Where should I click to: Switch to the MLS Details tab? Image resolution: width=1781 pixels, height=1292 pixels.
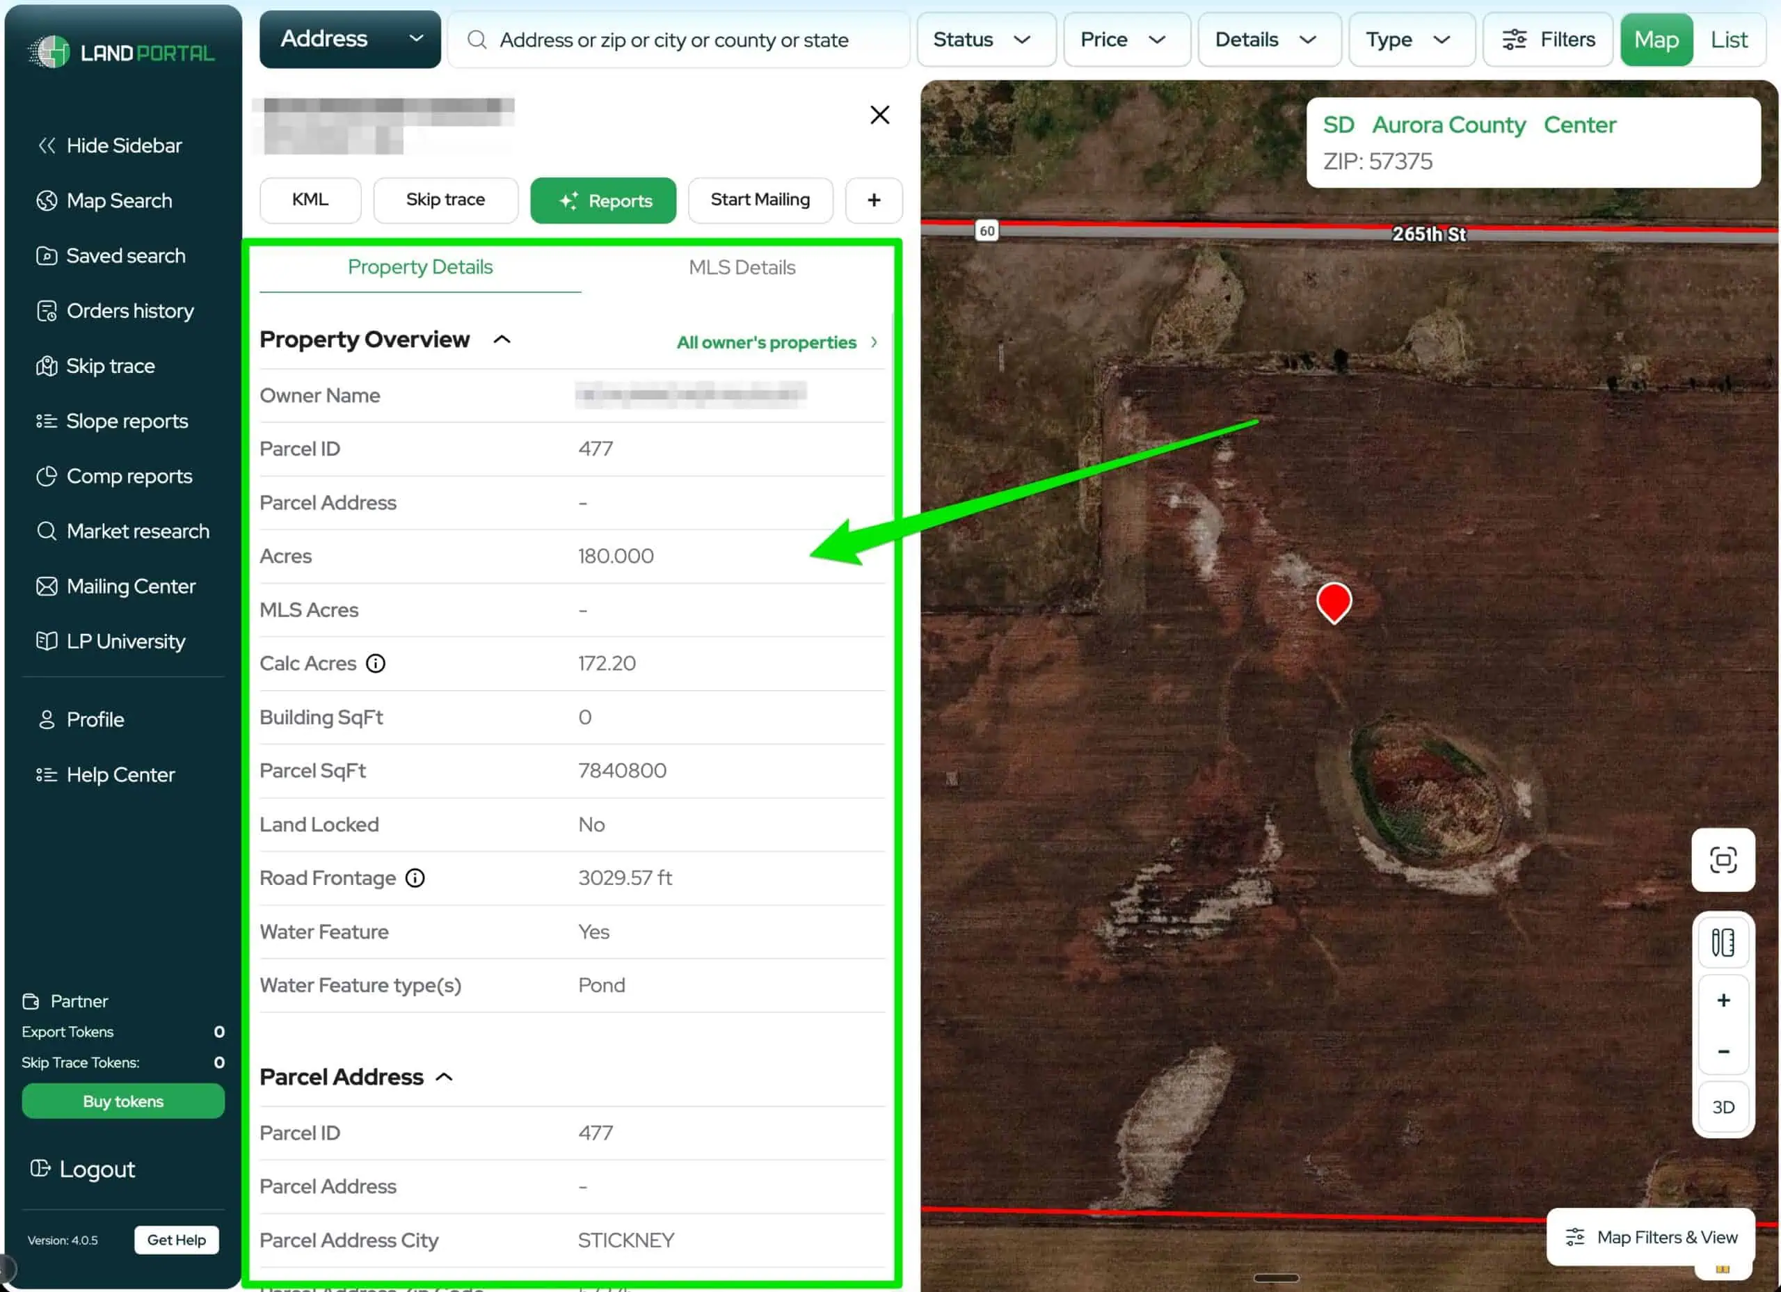coord(742,268)
